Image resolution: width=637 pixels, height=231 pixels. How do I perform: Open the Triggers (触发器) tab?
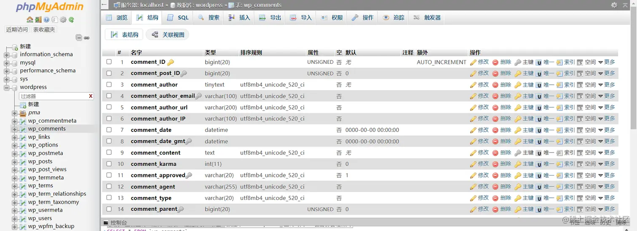tap(427, 18)
